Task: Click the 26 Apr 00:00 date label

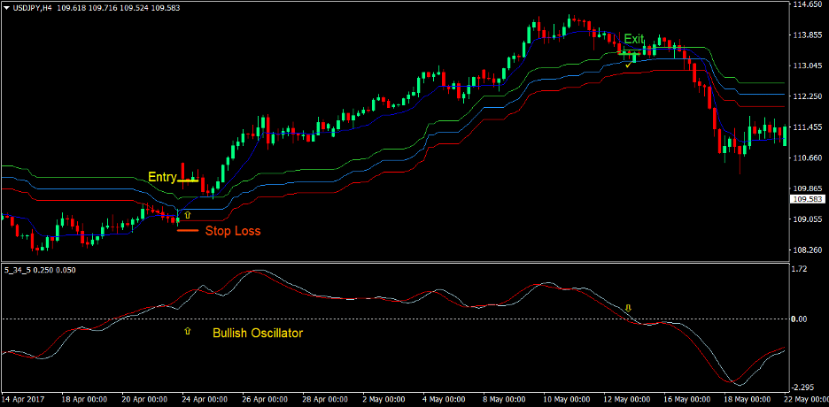Action: (x=266, y=400)
